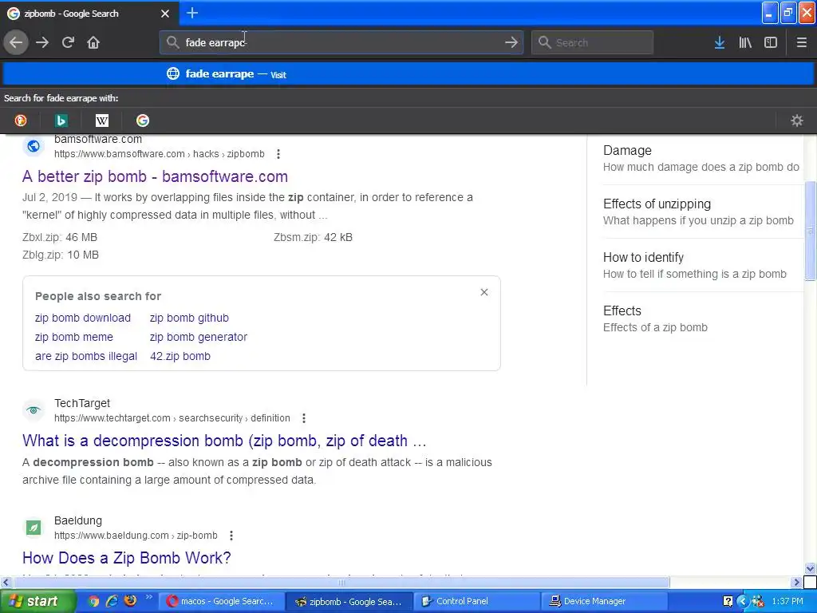817x613 pixels.
Task: Open 'What is a decompression bomb' result
Action: tap(224, 441)
